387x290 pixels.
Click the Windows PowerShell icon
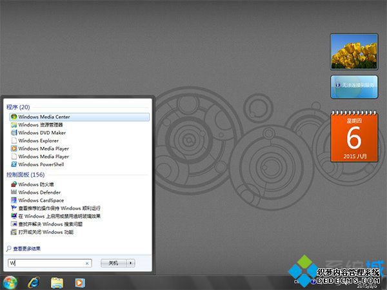tap(14, 164)
